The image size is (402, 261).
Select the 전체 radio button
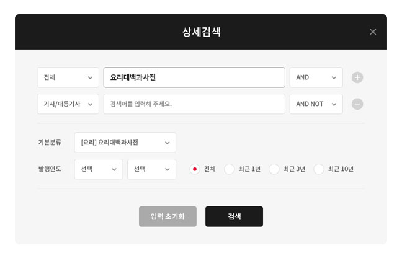(195, 169)
